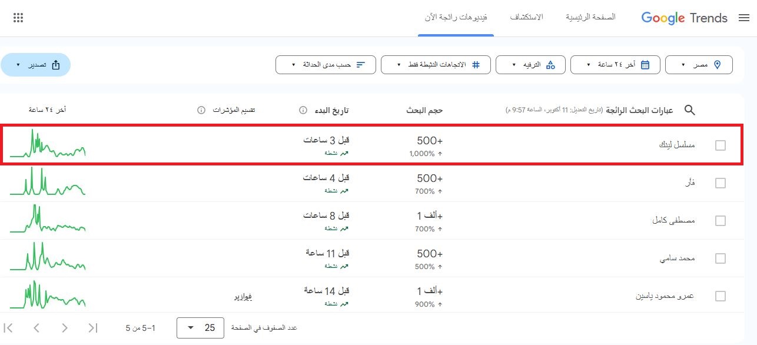Click the تصدير export button
The width and height of the screenshot is (757, 345).
coord(35,65)
